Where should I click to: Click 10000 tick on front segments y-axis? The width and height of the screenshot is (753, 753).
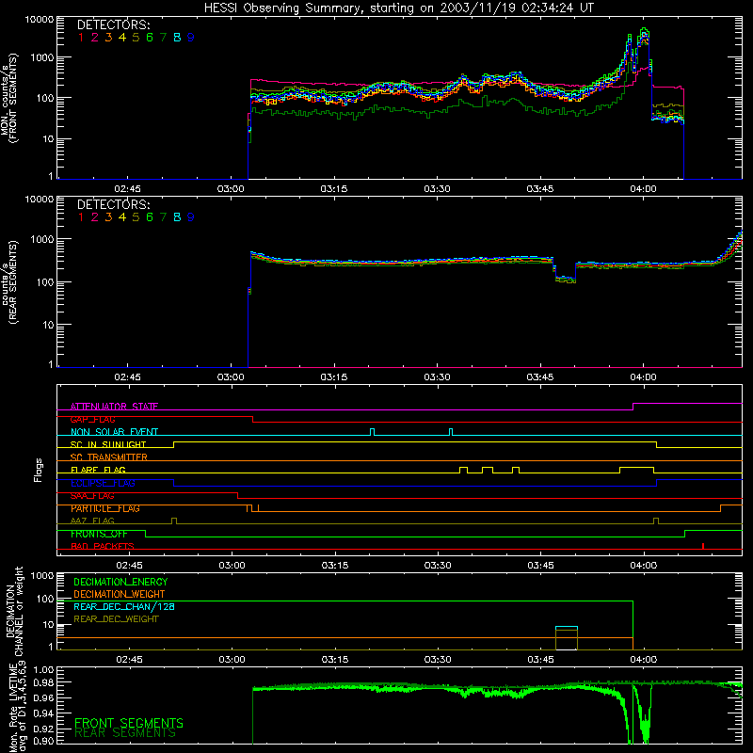coord(40,20)
